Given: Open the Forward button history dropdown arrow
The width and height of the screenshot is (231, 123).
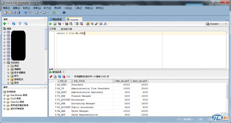Looking at the screenshot, I should pos(48,13).
